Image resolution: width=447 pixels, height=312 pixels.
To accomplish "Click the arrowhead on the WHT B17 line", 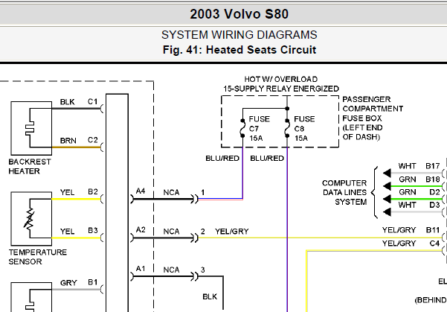I will (387, 173).
